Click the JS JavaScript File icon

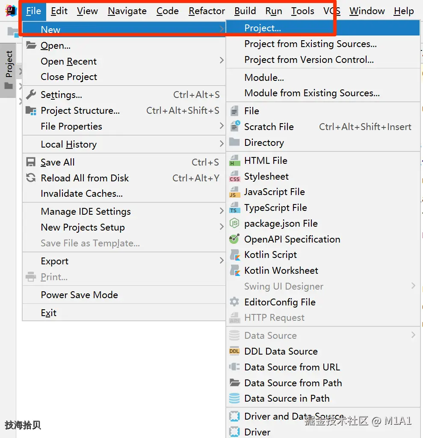coord(234,192)
